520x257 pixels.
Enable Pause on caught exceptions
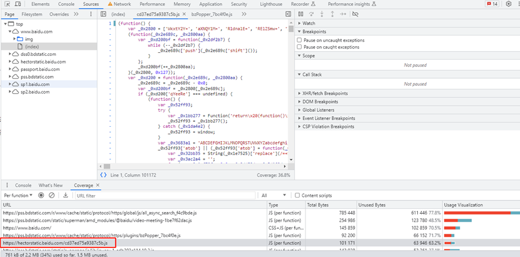pyautogui.click(x=301, y=46)
